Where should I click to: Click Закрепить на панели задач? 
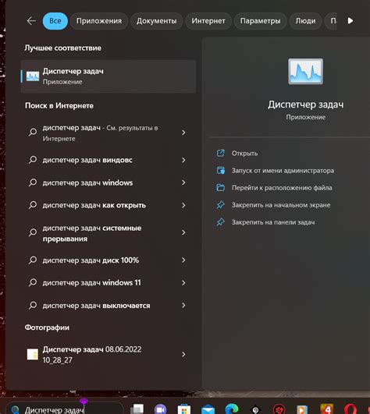[x=273, y=222]
